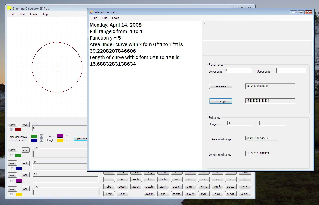This screenshot has width=319, height=205.
Task: Click the 'back' key
Action: (245, 186)
